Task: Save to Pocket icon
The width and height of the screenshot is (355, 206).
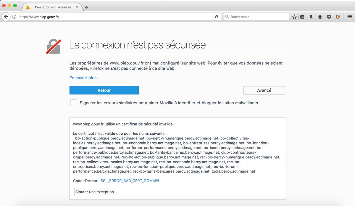Action: click(329, 17)
